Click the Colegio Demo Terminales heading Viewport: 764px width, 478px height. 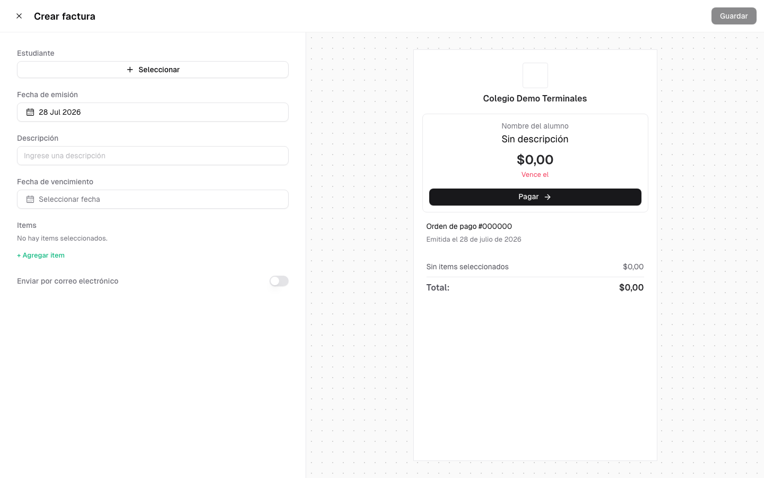[x=535, y=98]
